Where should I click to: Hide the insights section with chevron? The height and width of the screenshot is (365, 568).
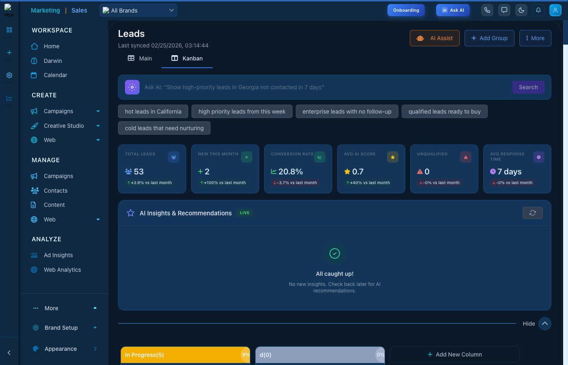(x=545, y=324)
